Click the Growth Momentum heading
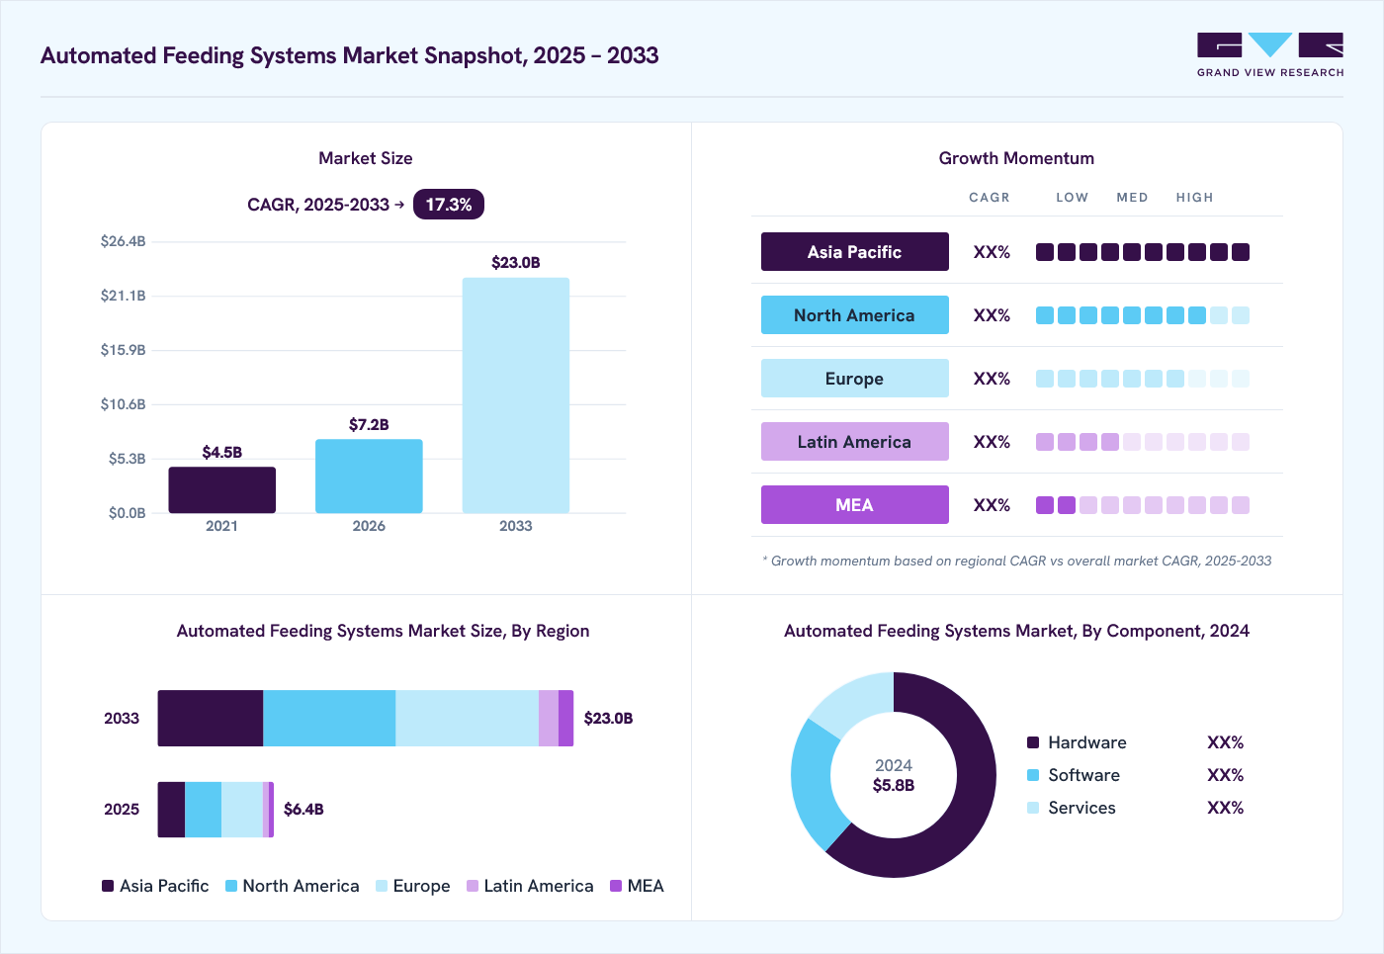Screen dimensions: 1384x954 click(1016, 158)
